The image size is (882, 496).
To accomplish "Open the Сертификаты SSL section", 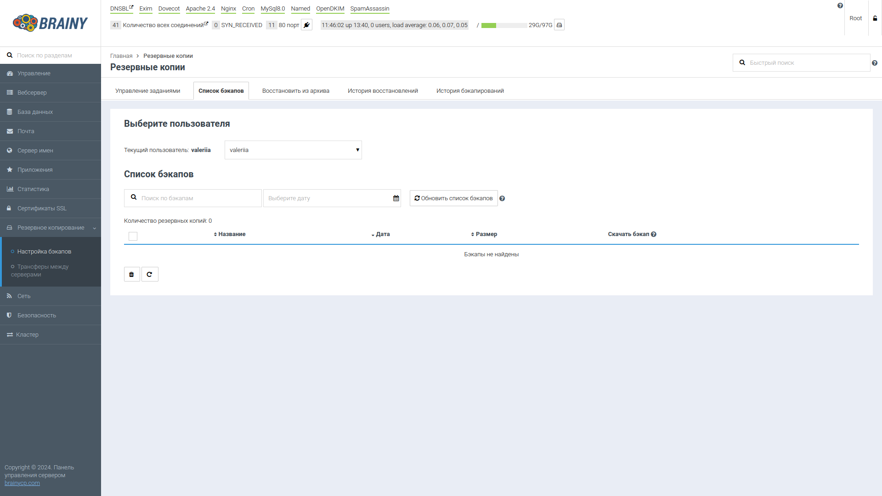I will [x=41, y=208].
